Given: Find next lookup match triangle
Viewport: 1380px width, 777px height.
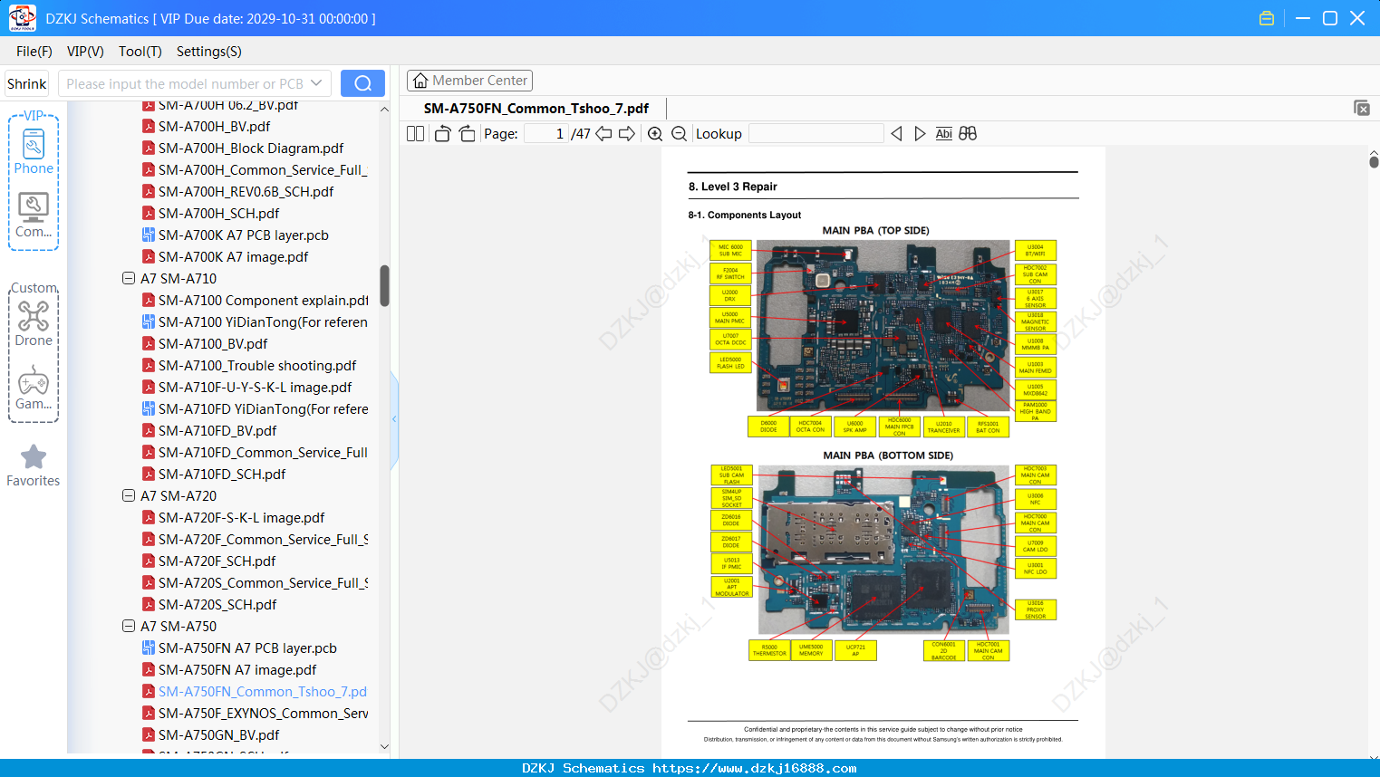Looking at the screenshot, I should click(x=920, y=133).
